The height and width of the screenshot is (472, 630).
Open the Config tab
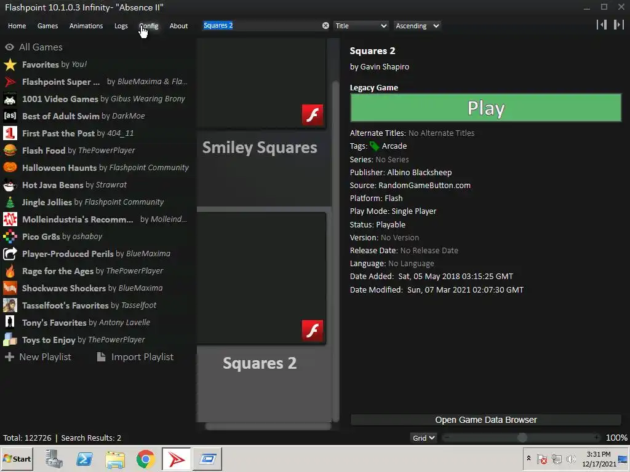click(x=149, y=26)
